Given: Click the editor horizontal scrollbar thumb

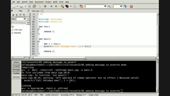Looking at the screenshot, I should pyautogui.click(x=59, y=58).
